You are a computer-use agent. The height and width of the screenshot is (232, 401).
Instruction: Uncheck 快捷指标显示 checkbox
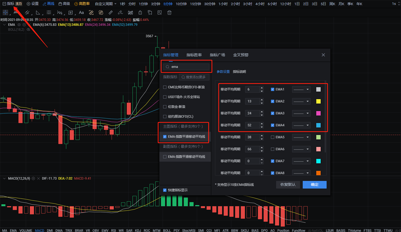165,190
